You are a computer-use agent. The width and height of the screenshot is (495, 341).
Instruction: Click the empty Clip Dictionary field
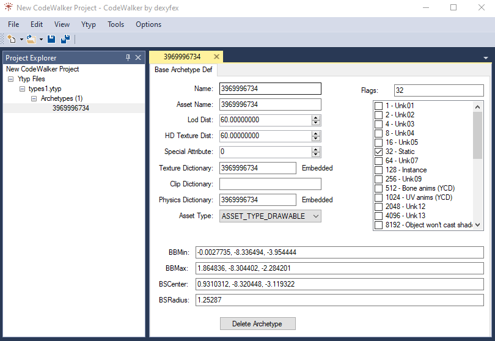pos(270,184)
